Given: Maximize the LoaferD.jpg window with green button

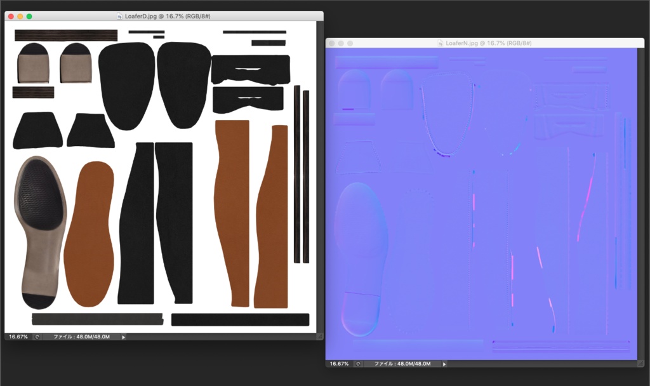Looking at the screenshot, I should point(29,16).
